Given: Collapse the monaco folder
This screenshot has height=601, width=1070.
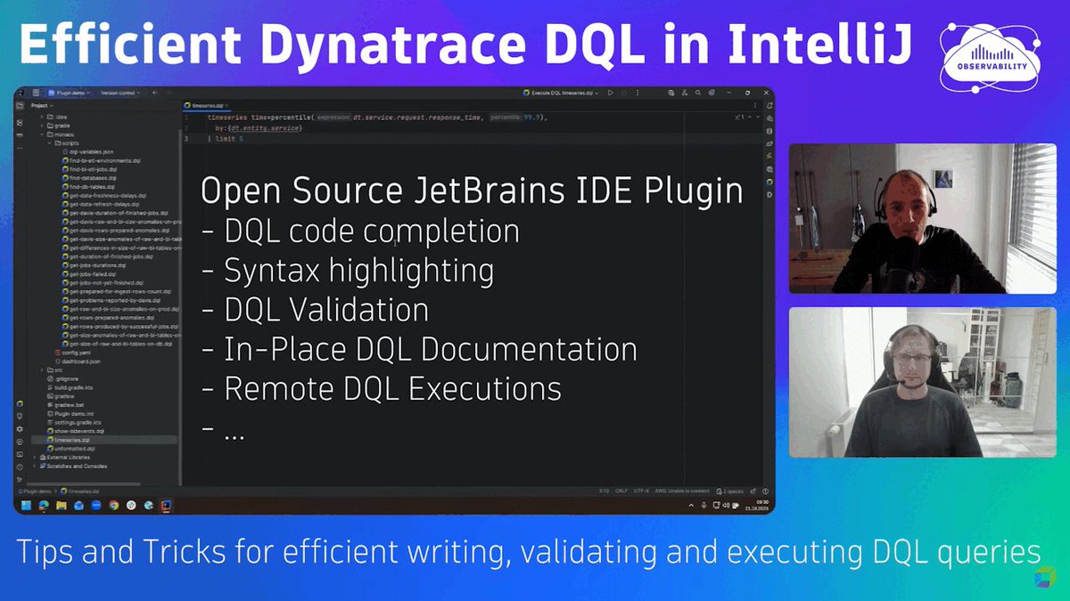Looking at the screenshot, I should click(x=41, y=134).
